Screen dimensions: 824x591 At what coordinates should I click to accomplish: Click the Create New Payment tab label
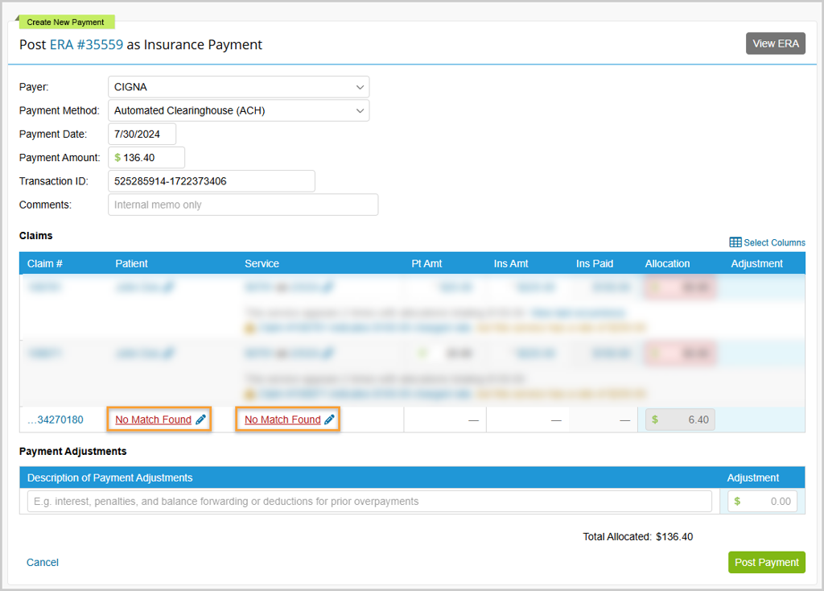pos(66,22)
